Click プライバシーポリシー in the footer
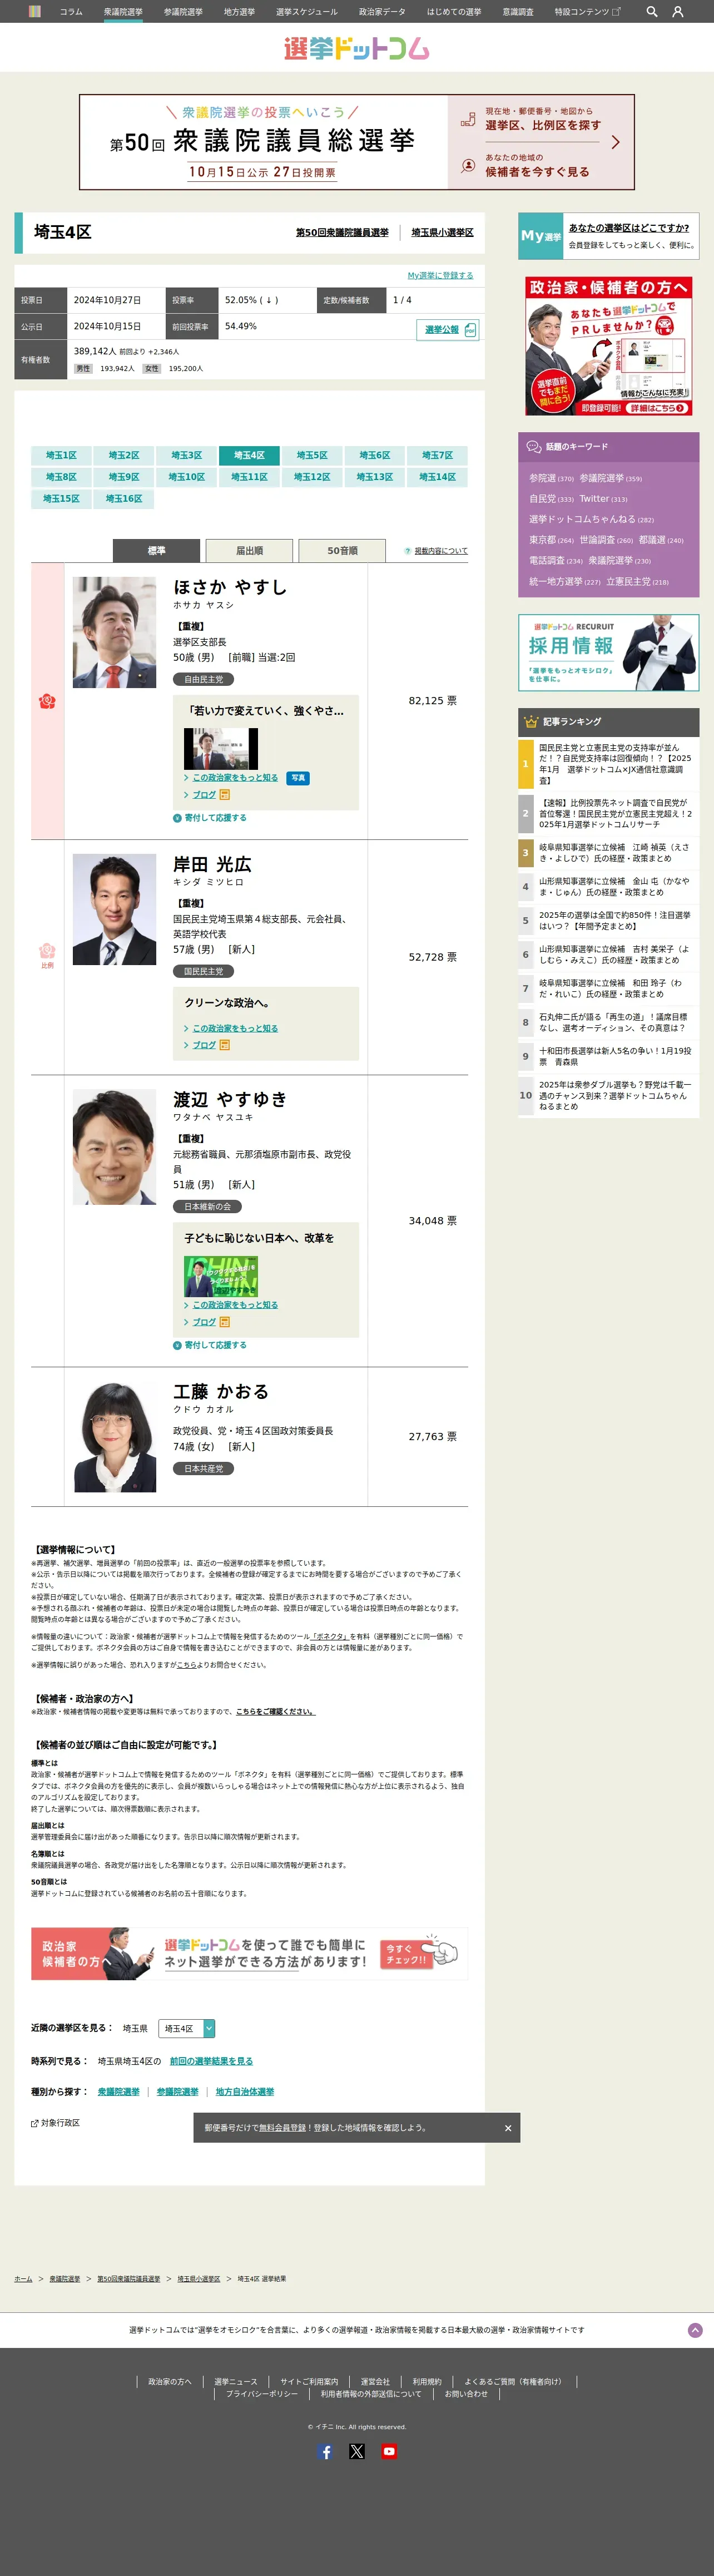 (x=261, y=2394)
